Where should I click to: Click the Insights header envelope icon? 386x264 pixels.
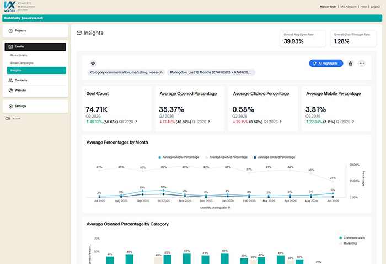click(x=79, y=33)
